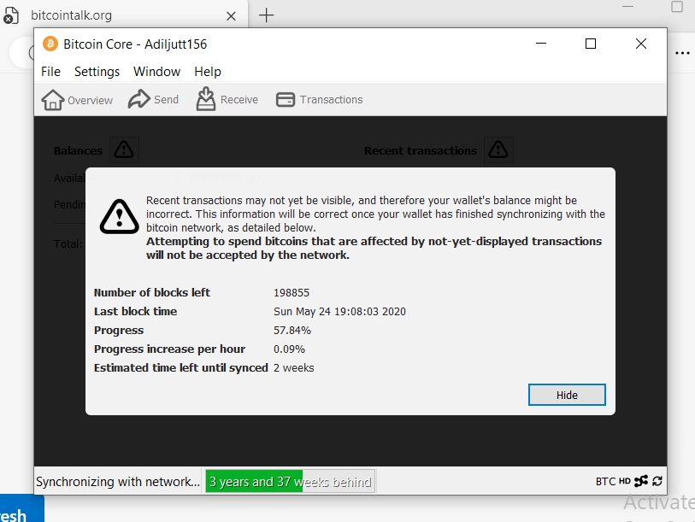Viewport: 695px width, 522px height.
Task: Click the Recent transactions warning icon
Action: click(x=498, y=150)
